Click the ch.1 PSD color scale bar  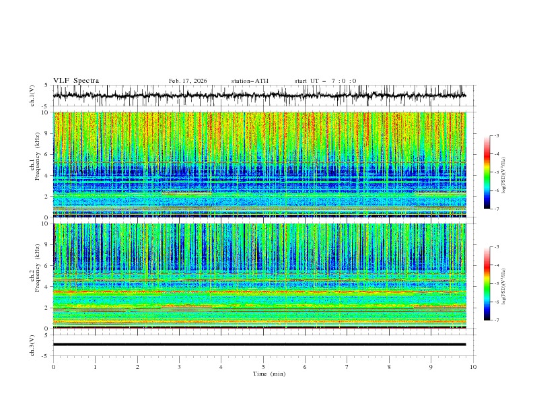coord(487,172)
